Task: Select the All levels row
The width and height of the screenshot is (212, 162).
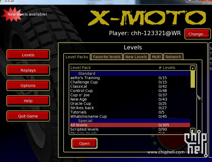Action: coord(130,125)
